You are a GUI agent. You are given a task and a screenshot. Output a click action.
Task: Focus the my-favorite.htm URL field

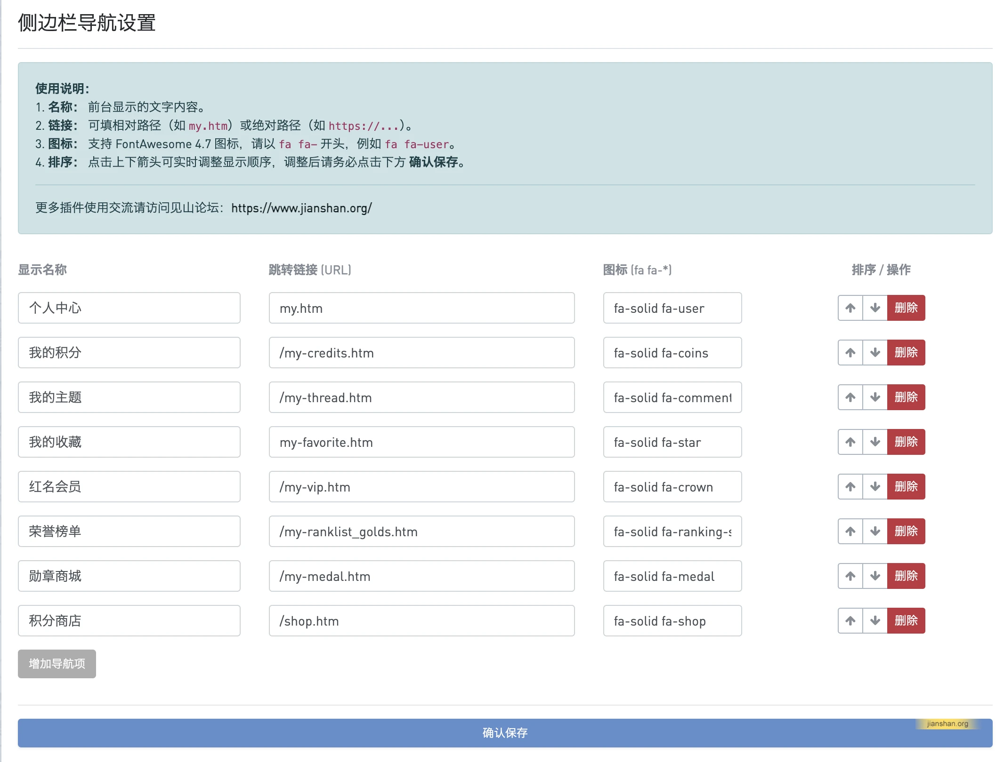pyautogui.click(x=421, y=442)
